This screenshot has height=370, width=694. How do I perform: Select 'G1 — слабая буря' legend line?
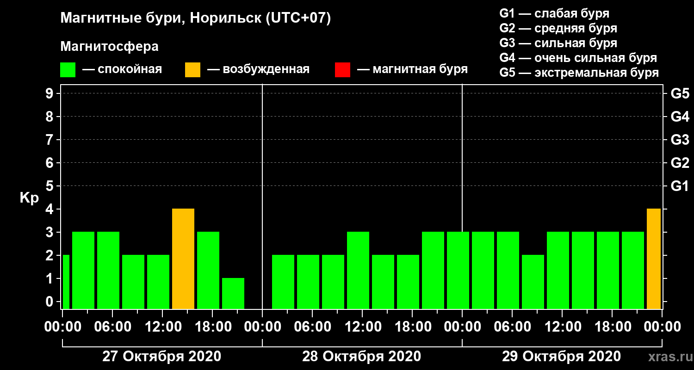point(554,13)
